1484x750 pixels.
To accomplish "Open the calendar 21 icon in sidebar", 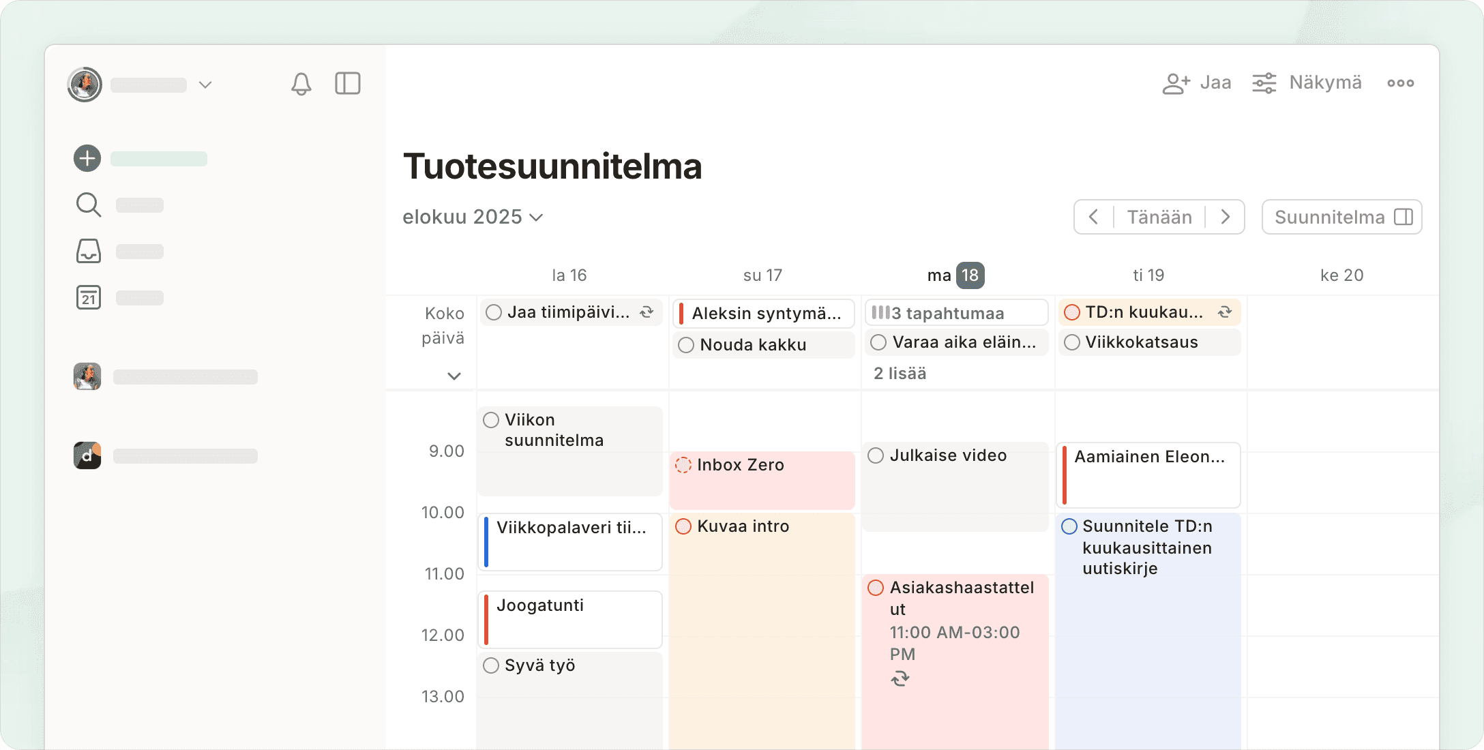I will click(x=89, y=297).
